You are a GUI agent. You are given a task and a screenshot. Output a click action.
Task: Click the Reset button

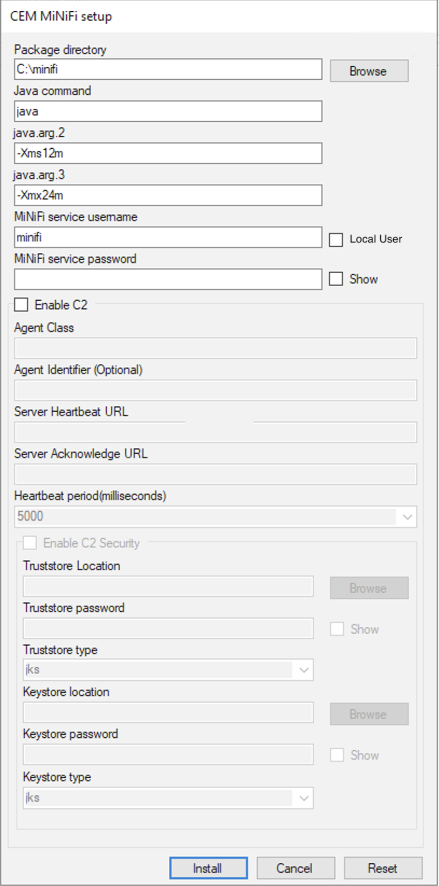click(x=383, y=869)
